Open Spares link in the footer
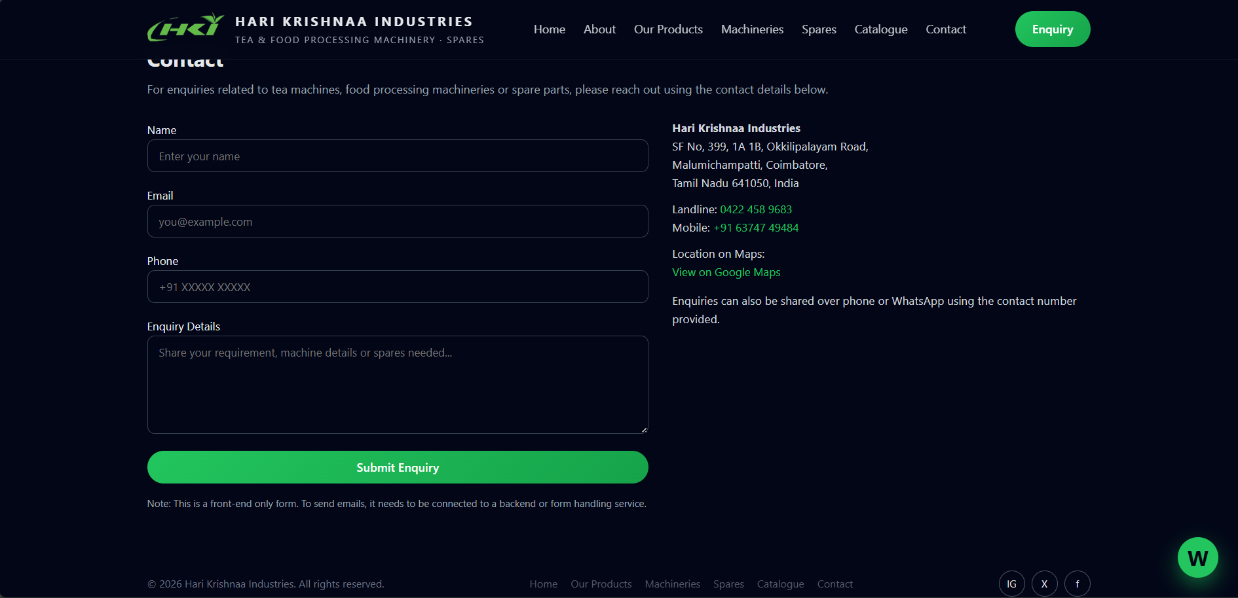The height and width of the screenshot is (598, 1238). coord(728,584)
